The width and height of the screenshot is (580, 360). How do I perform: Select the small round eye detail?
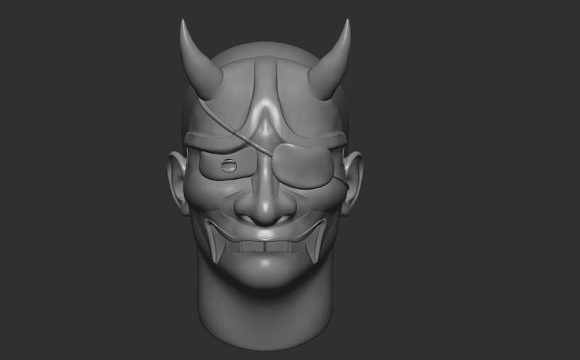click(229, 166)
